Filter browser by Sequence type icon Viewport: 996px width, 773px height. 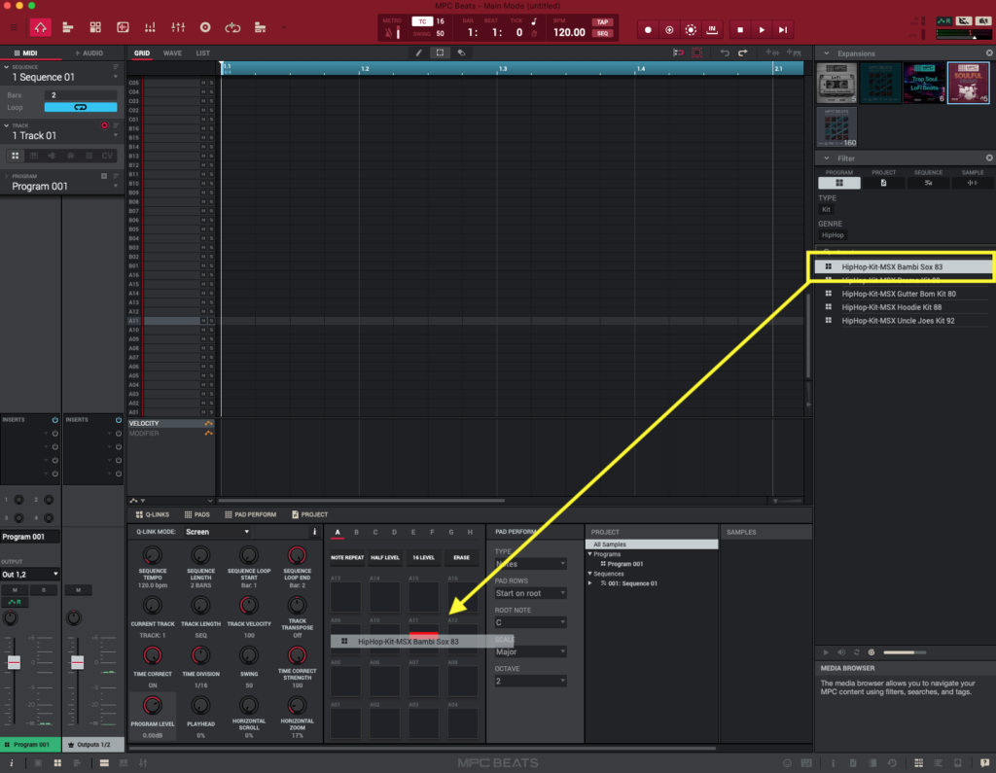point(928,183)
